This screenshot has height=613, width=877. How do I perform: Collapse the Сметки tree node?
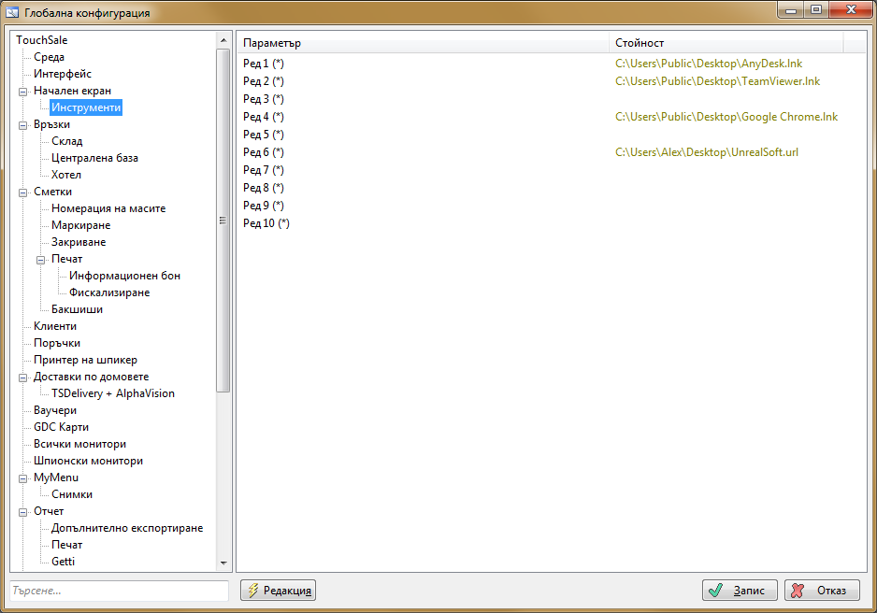click(x=22, y=192)
